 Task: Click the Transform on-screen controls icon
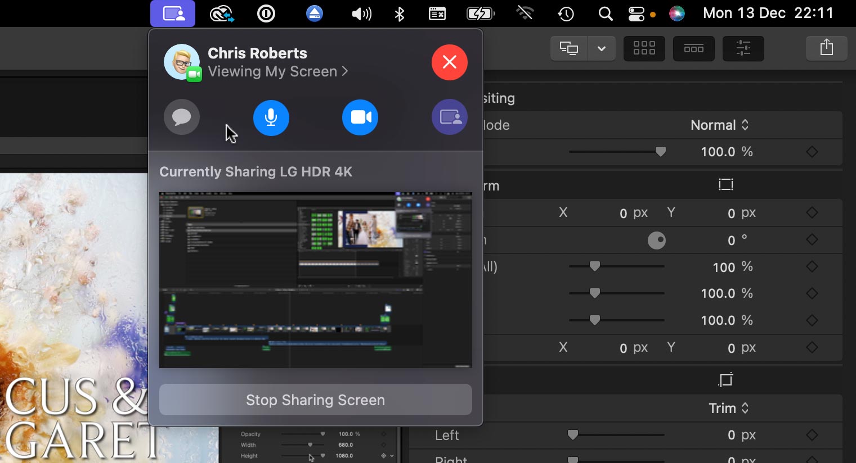(x=726, y=184)
